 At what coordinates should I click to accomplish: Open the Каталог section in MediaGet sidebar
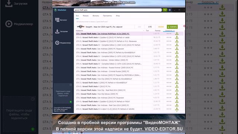61,20
